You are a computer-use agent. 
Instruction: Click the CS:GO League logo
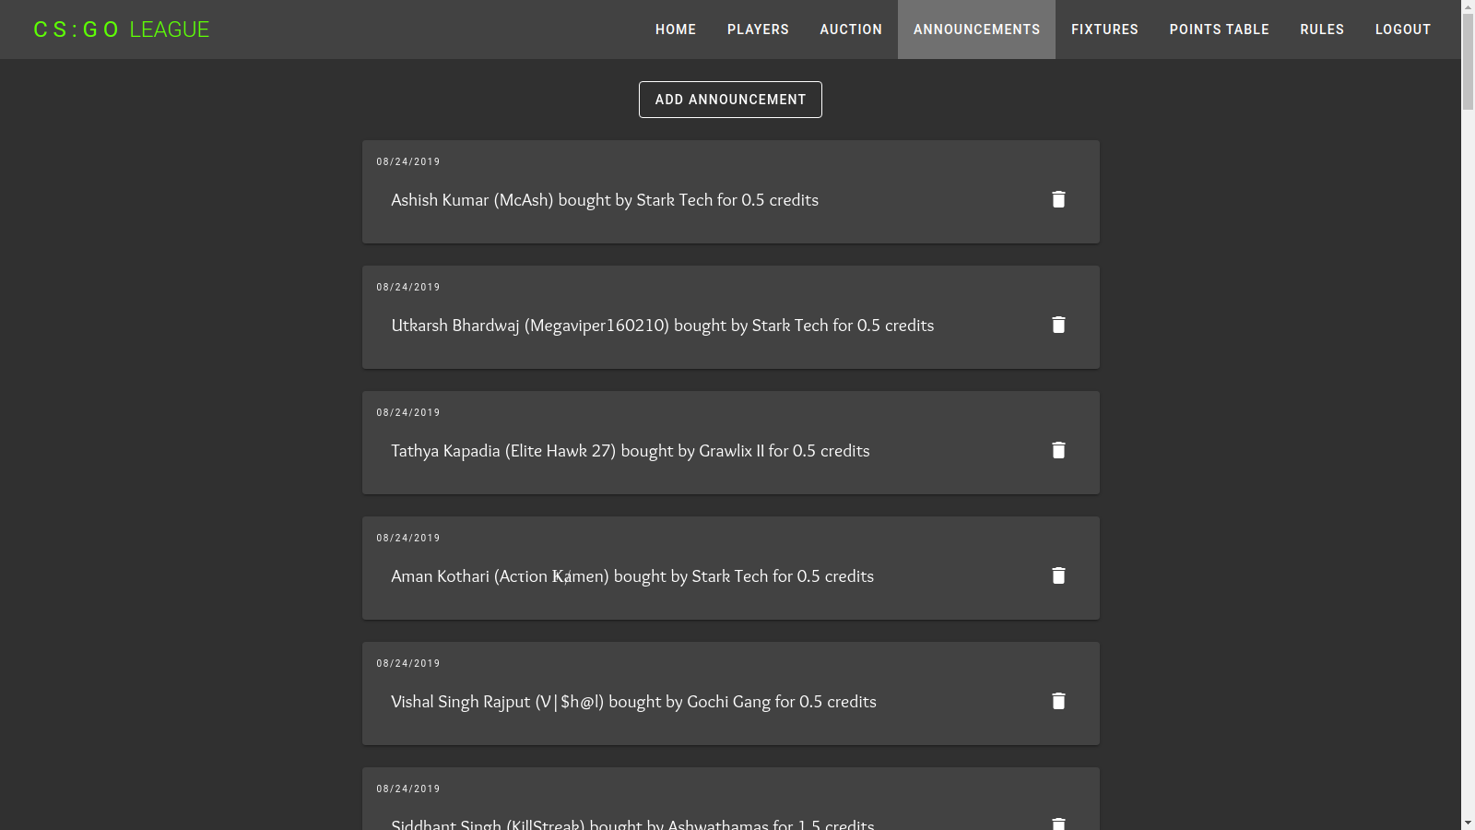point(122,30)
